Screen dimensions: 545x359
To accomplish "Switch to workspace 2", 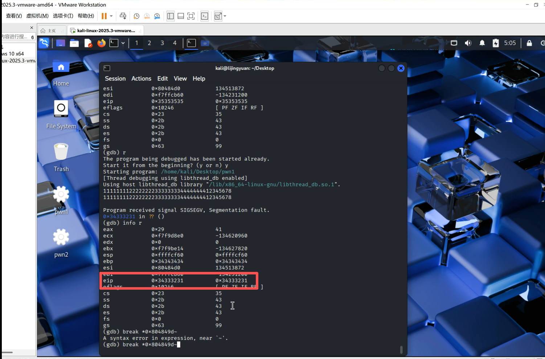I will (149, 43).
